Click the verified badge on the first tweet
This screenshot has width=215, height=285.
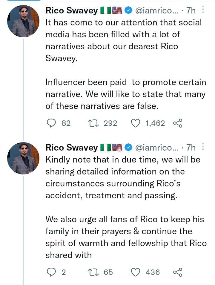coord(128,10)
